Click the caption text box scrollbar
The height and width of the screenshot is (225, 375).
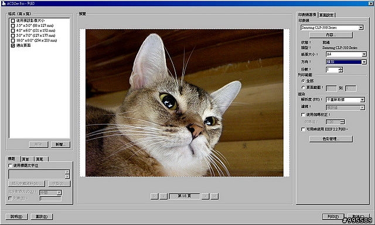click(x=67, y=174)
